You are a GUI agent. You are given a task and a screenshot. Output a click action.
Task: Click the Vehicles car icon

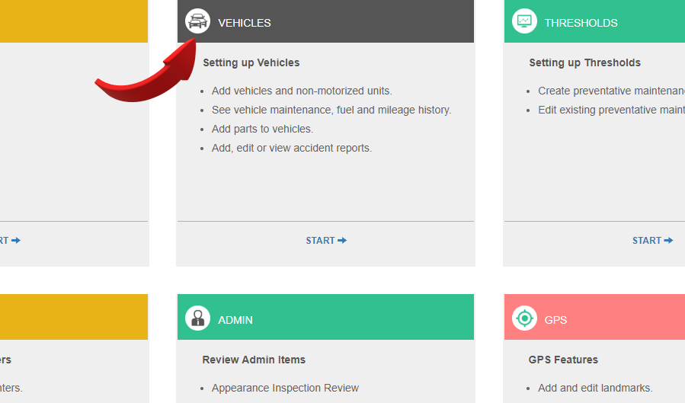tap(197, 21)
